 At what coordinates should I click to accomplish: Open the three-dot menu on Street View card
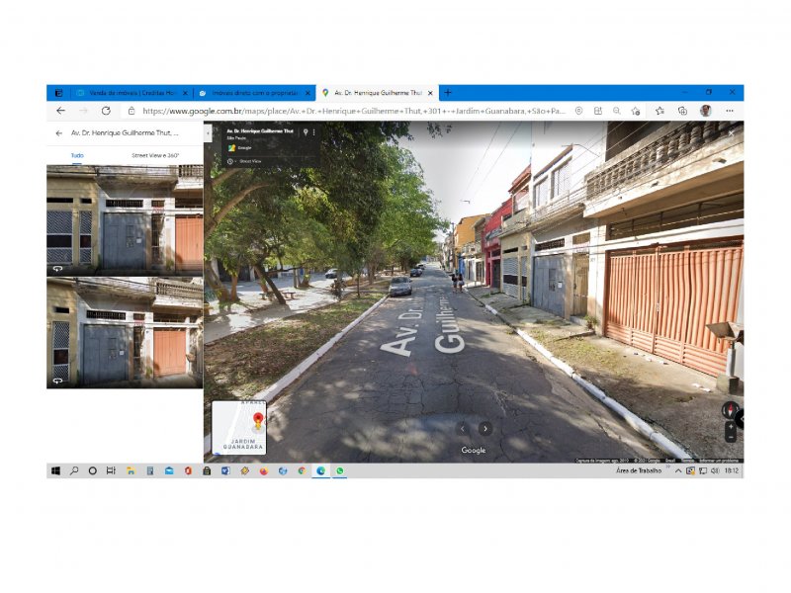coord(314,132)
